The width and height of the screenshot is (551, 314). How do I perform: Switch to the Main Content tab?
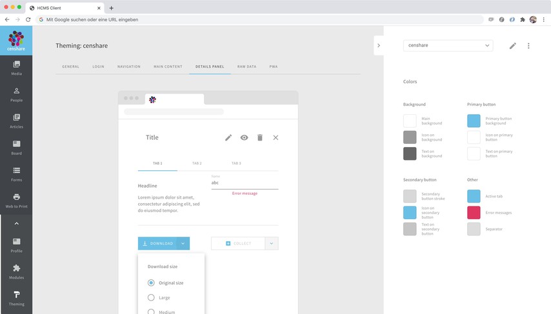coord(168,66)
